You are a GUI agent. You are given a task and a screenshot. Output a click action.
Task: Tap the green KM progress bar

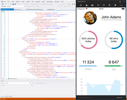pyautogui.click(x=114, y=66)
